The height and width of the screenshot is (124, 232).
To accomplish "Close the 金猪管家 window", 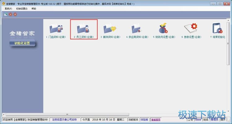I will click(227, 4).
